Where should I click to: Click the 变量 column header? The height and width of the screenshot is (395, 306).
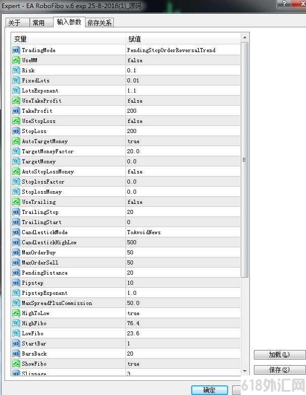(x=68, y=39)
